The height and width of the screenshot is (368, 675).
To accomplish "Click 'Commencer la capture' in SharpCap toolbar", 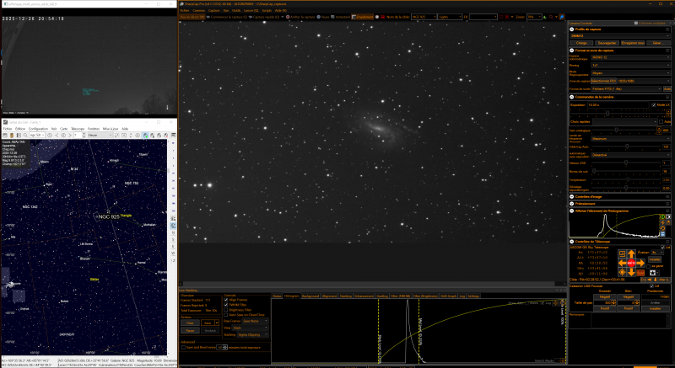I will click(x=227, y=17).
